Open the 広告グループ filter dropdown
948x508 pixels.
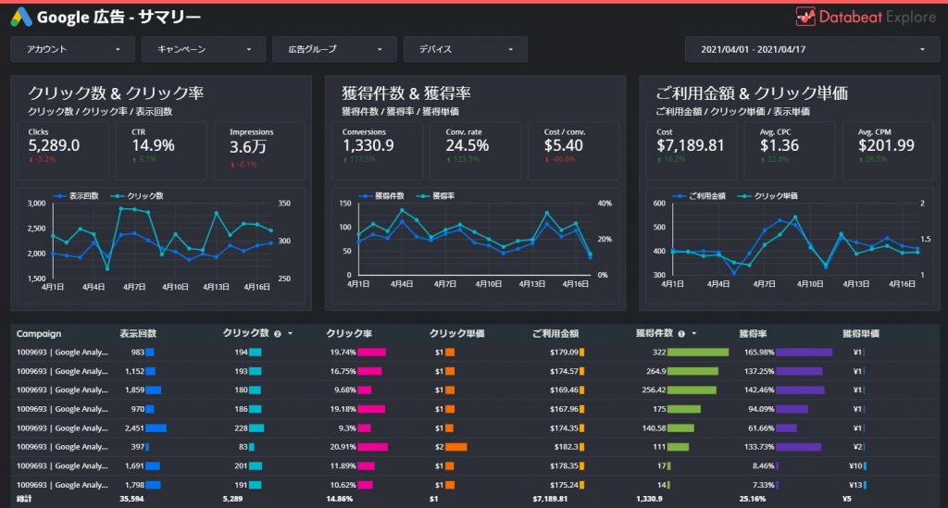[334, 49]
